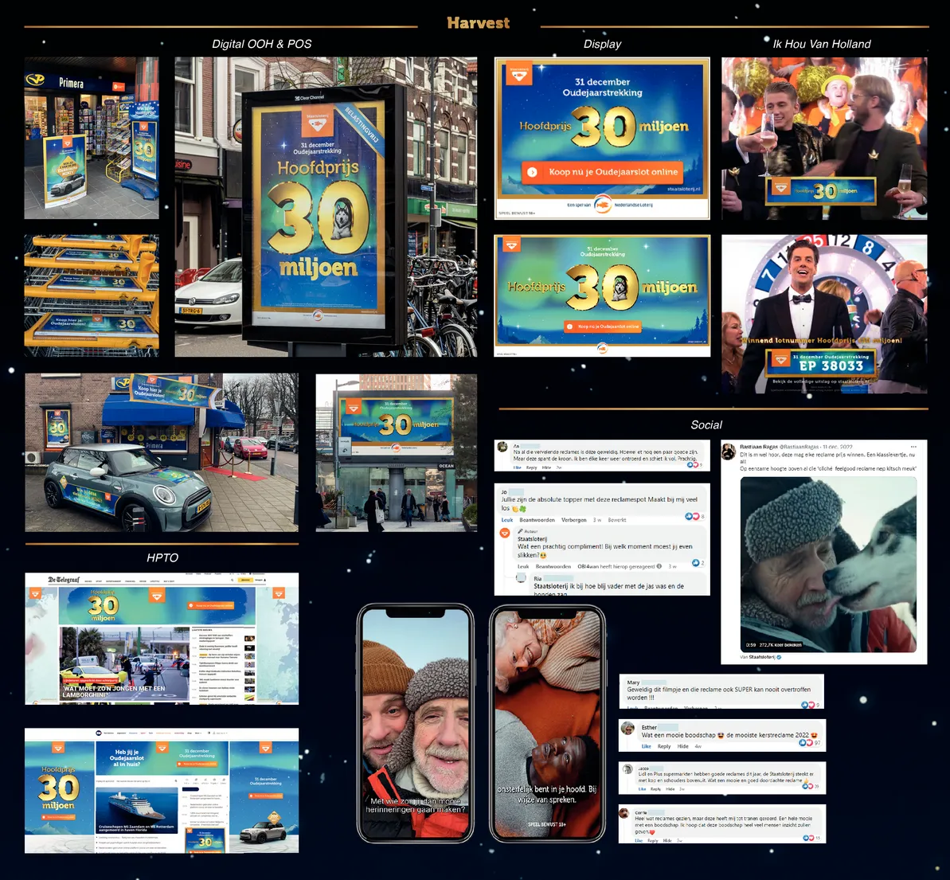Viewport: 950px width, 880px height.
Task: Click the 'Harvest' title
Action: pyautogui.click(x=478, y=23)
